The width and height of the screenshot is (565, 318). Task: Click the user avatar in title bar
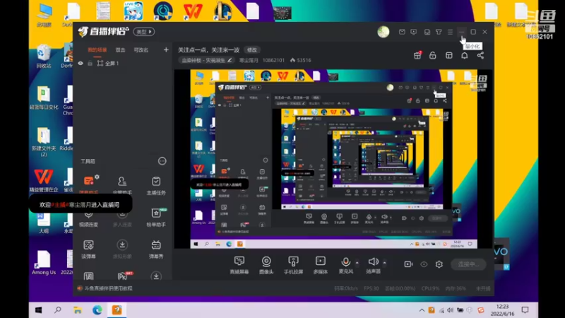pos(383,32)
